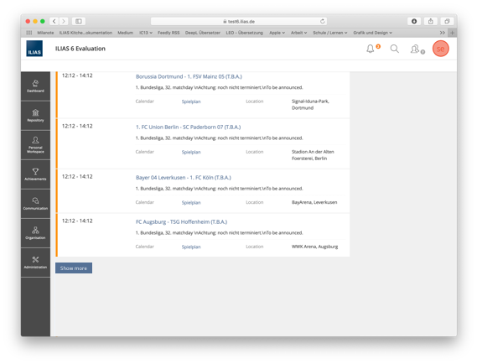Open the Feedly RSS bookmark

[169, 33]
